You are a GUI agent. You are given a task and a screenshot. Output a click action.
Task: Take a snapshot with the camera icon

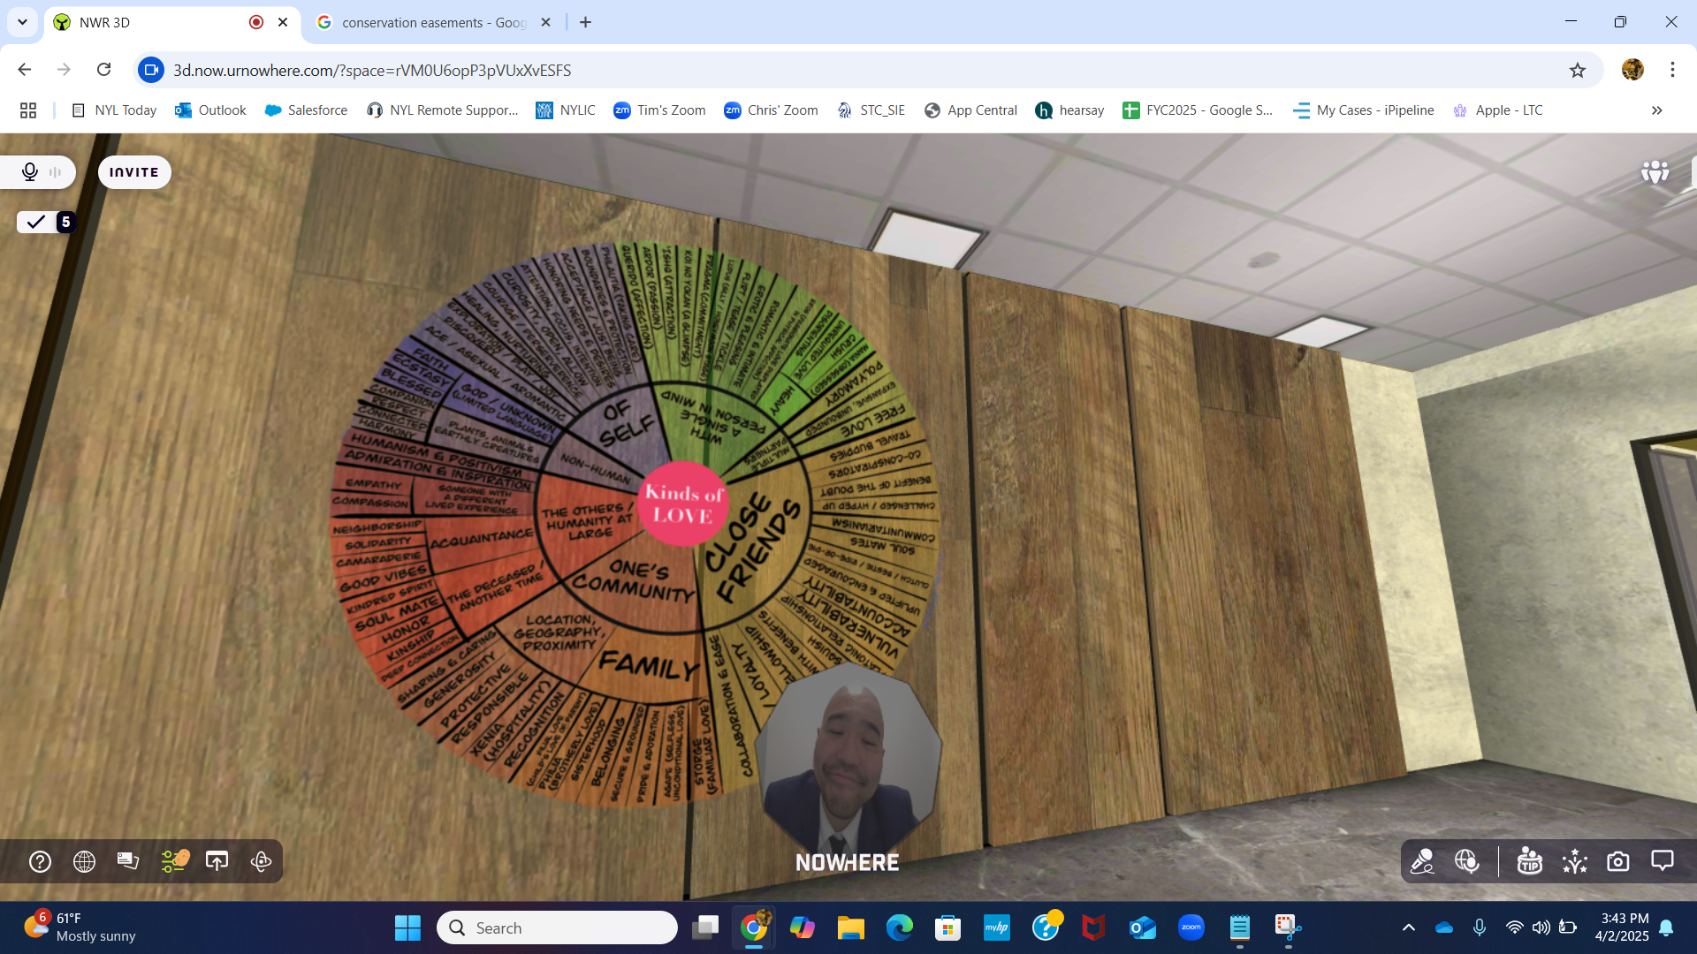tap(1617, 861)
